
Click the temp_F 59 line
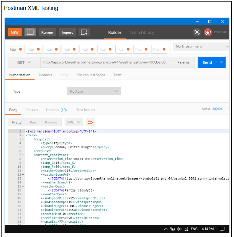(58, 167)
